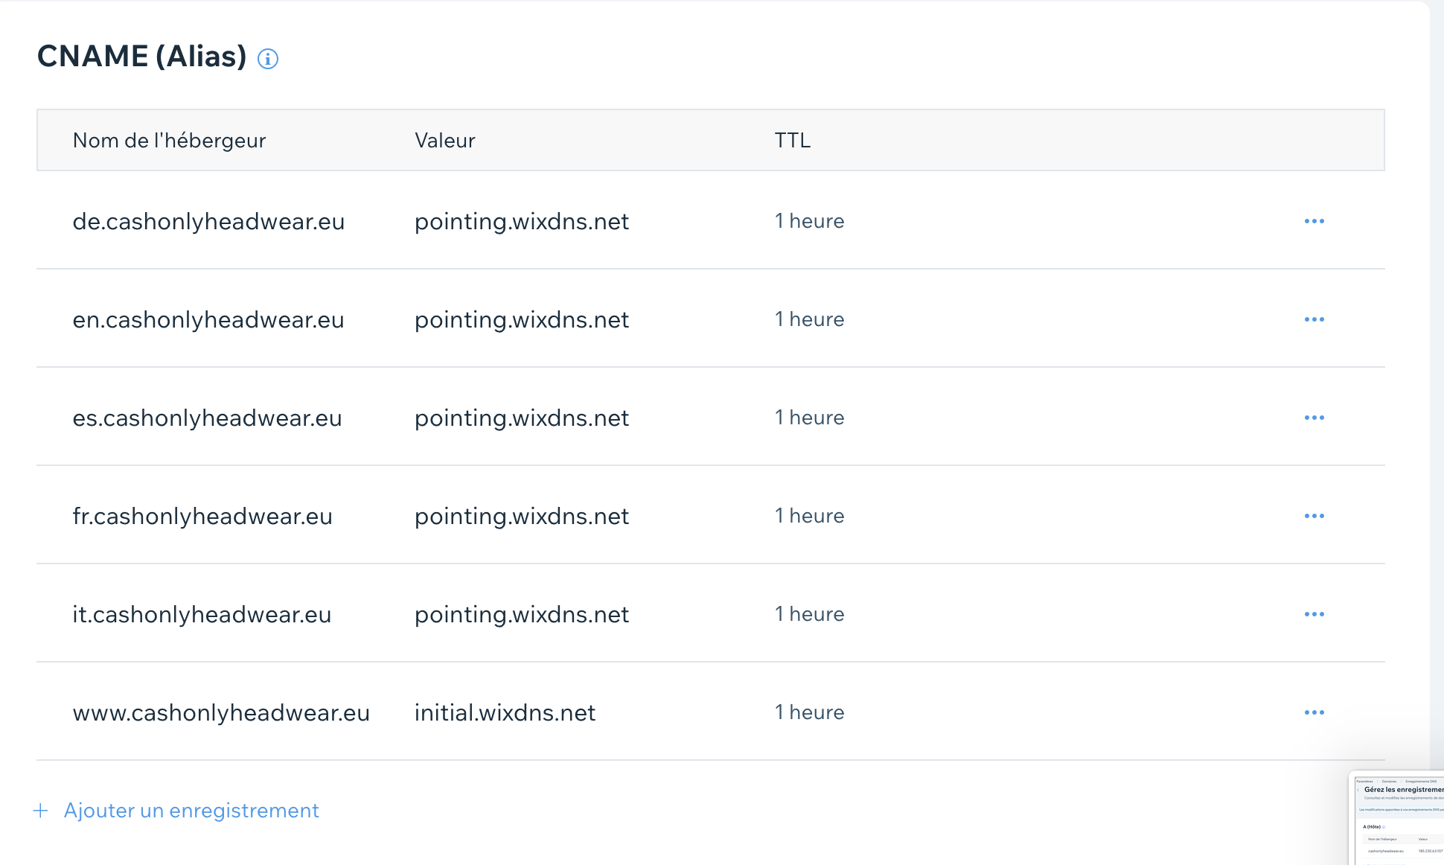Click the 1 heure TTL for es row
The width and height of the screenshot is (1444, 865).
[x=809, y=418]
